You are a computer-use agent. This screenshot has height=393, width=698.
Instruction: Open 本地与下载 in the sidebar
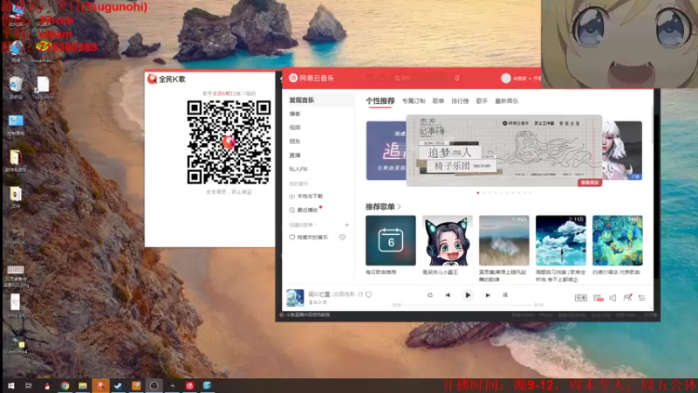pos(306,196)
